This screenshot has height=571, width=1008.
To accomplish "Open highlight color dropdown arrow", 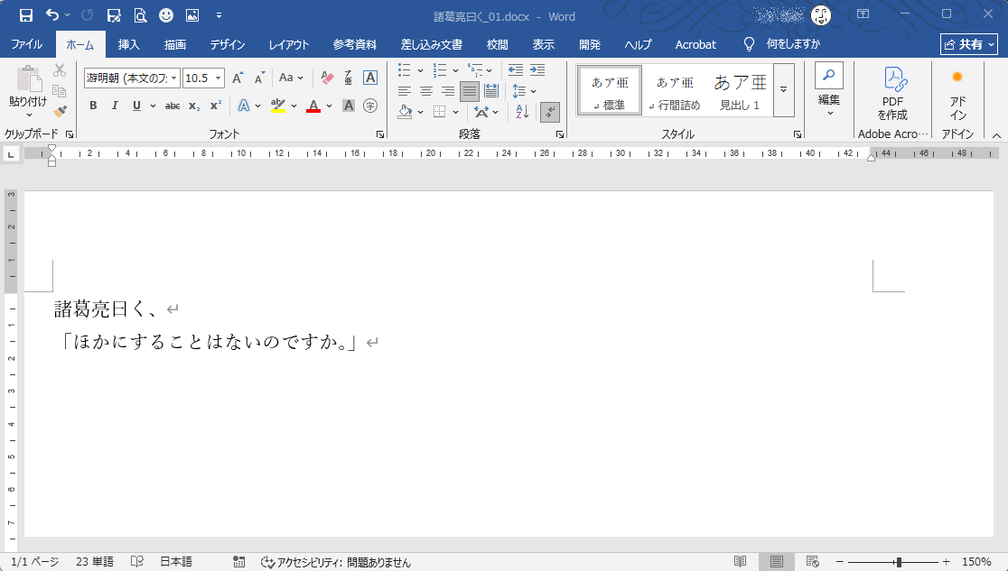I will click(x=294, y=106).
